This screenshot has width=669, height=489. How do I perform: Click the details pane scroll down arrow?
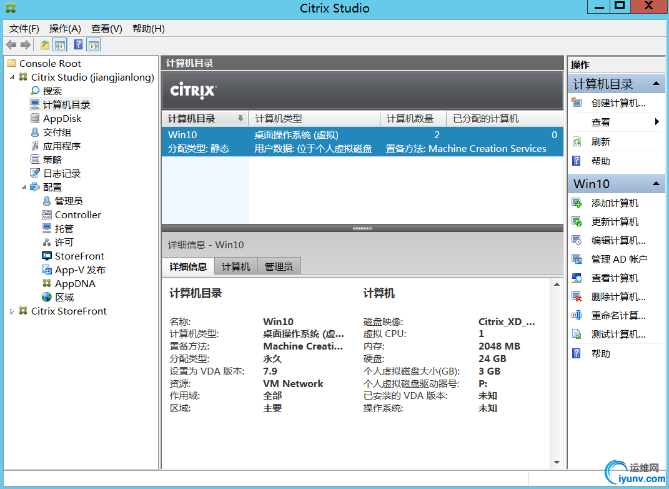(x=557, y=463)
